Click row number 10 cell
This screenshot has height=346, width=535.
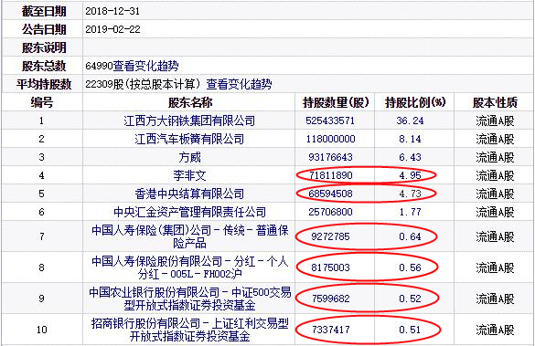(x=42, y=330)
